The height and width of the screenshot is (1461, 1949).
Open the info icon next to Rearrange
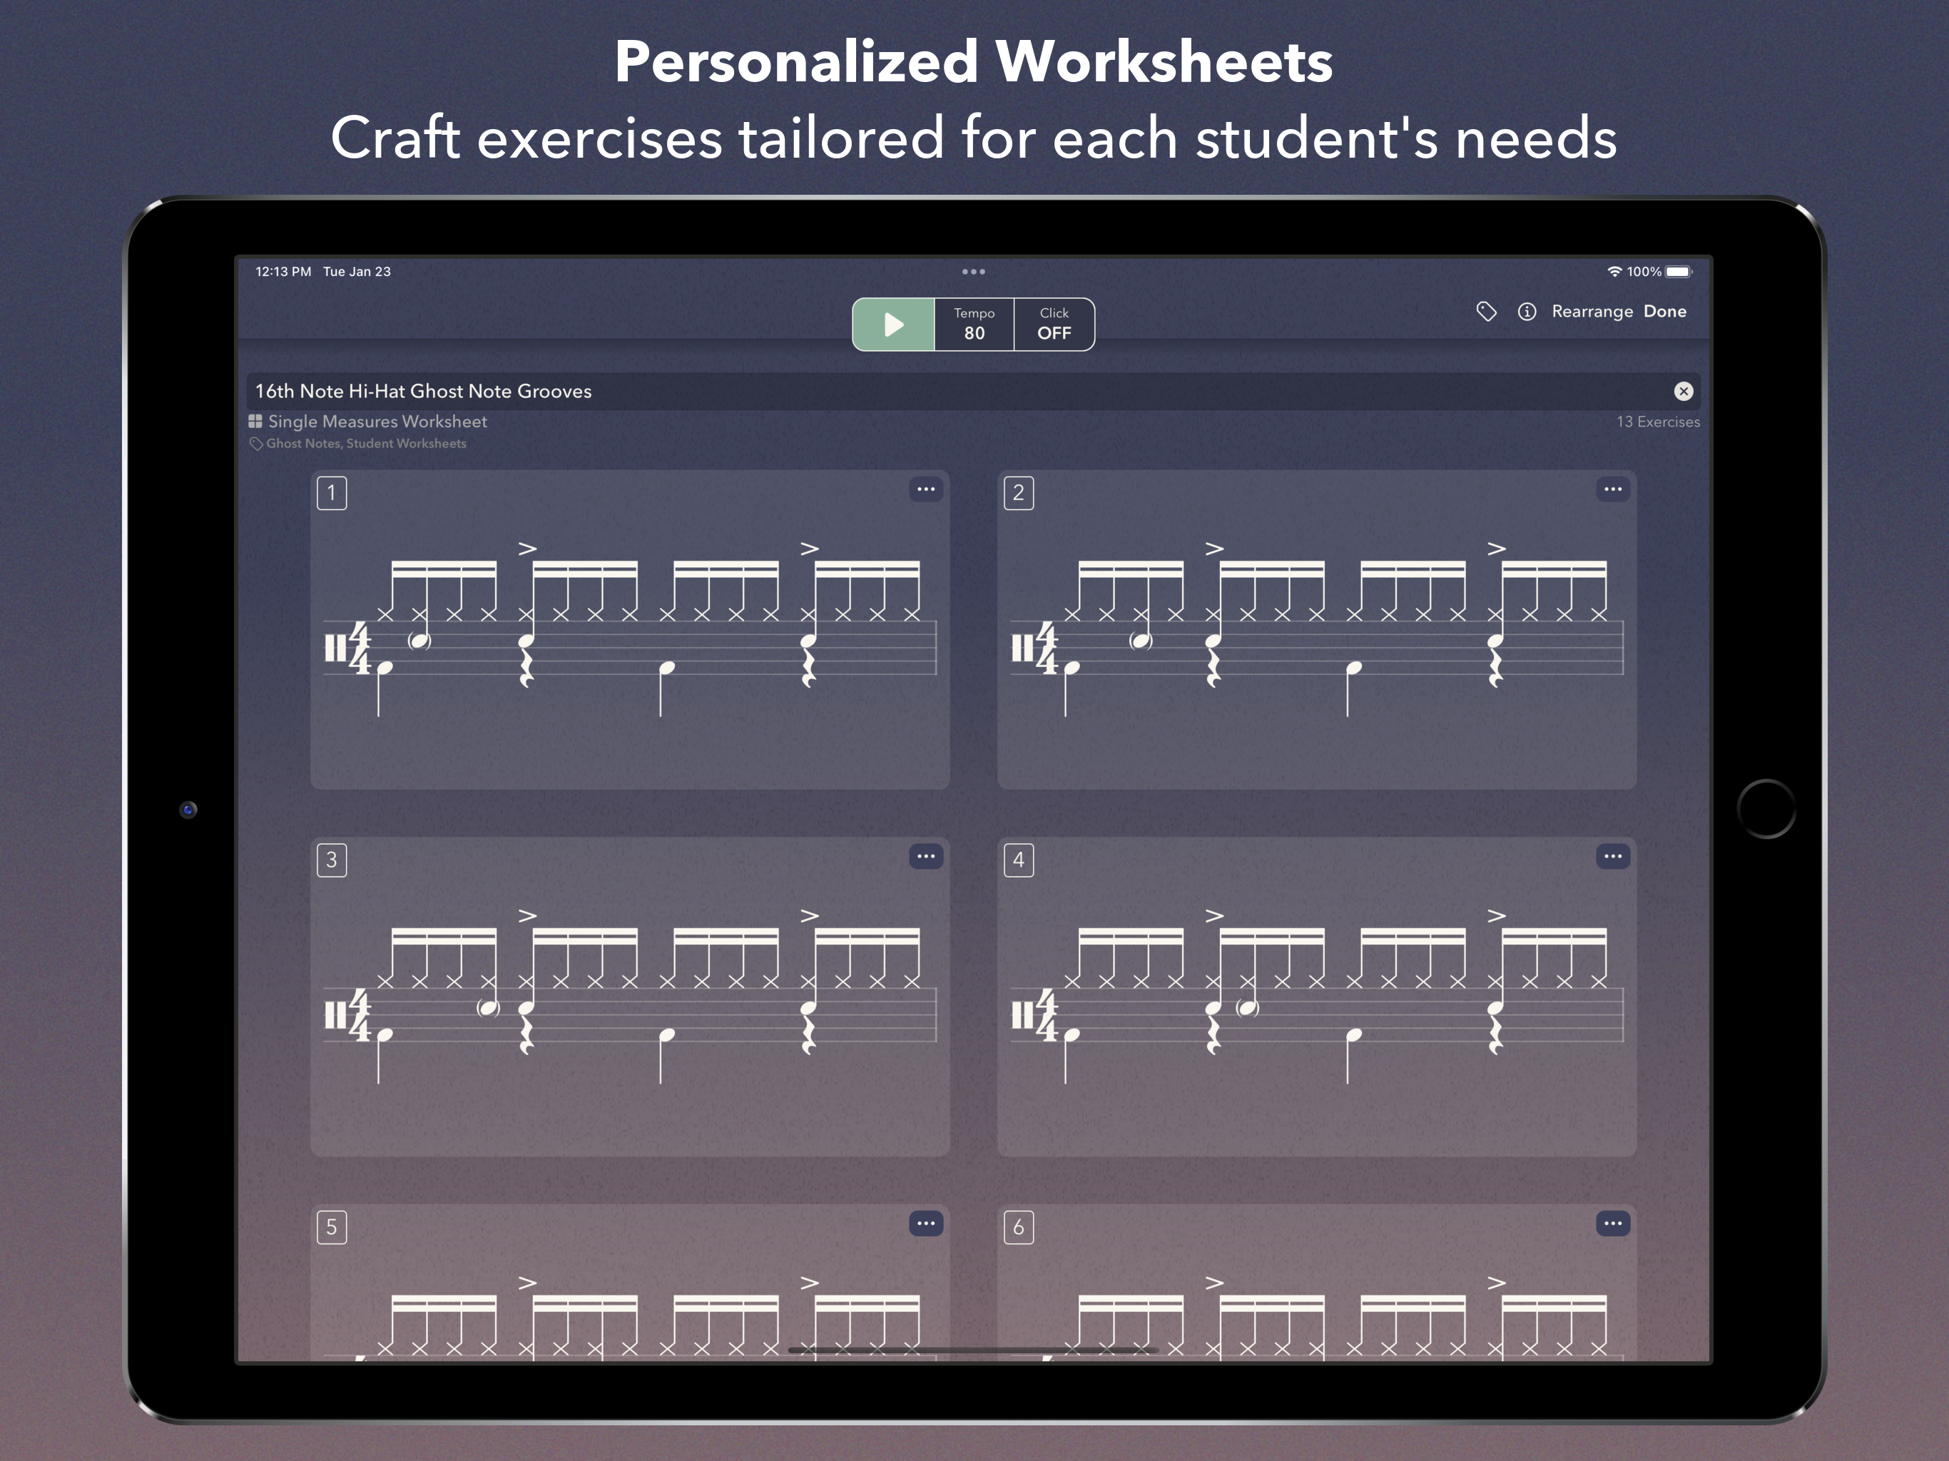[x=1527, y=311]
